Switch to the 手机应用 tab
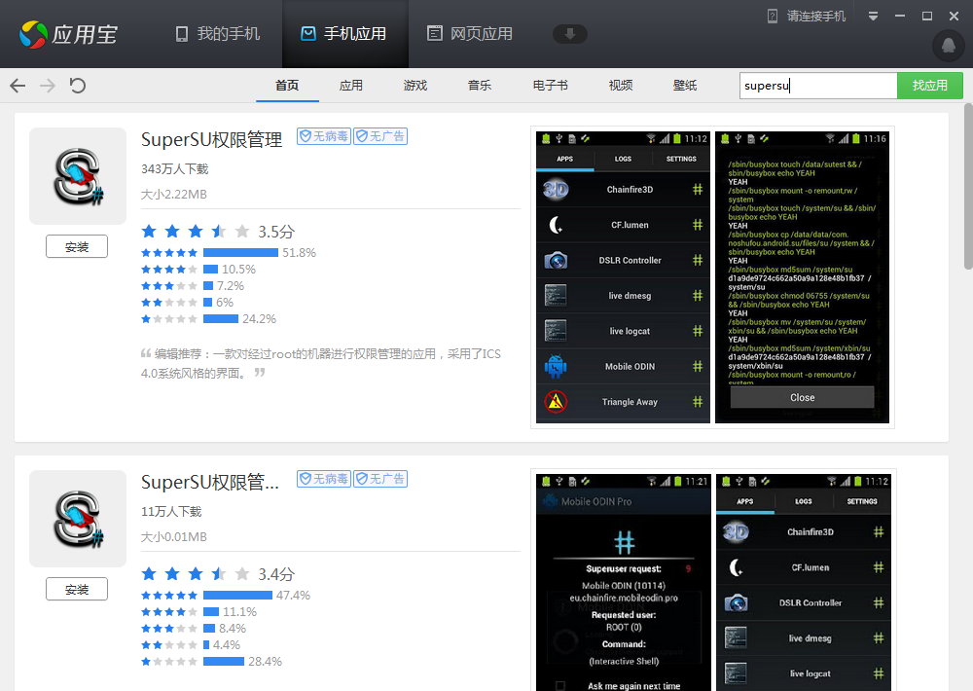This screenshot has width=973, height=691. pyautogui.click(x=345, y=33)
